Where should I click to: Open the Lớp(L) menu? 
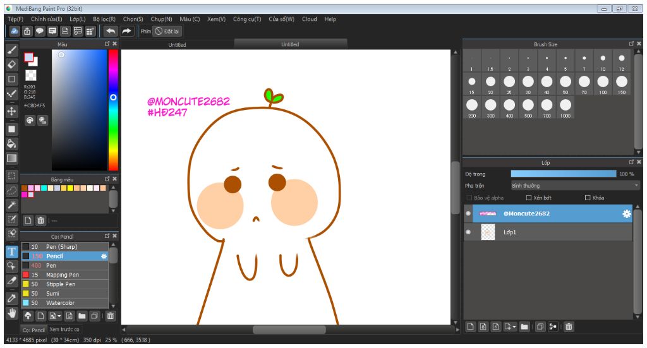78,19
